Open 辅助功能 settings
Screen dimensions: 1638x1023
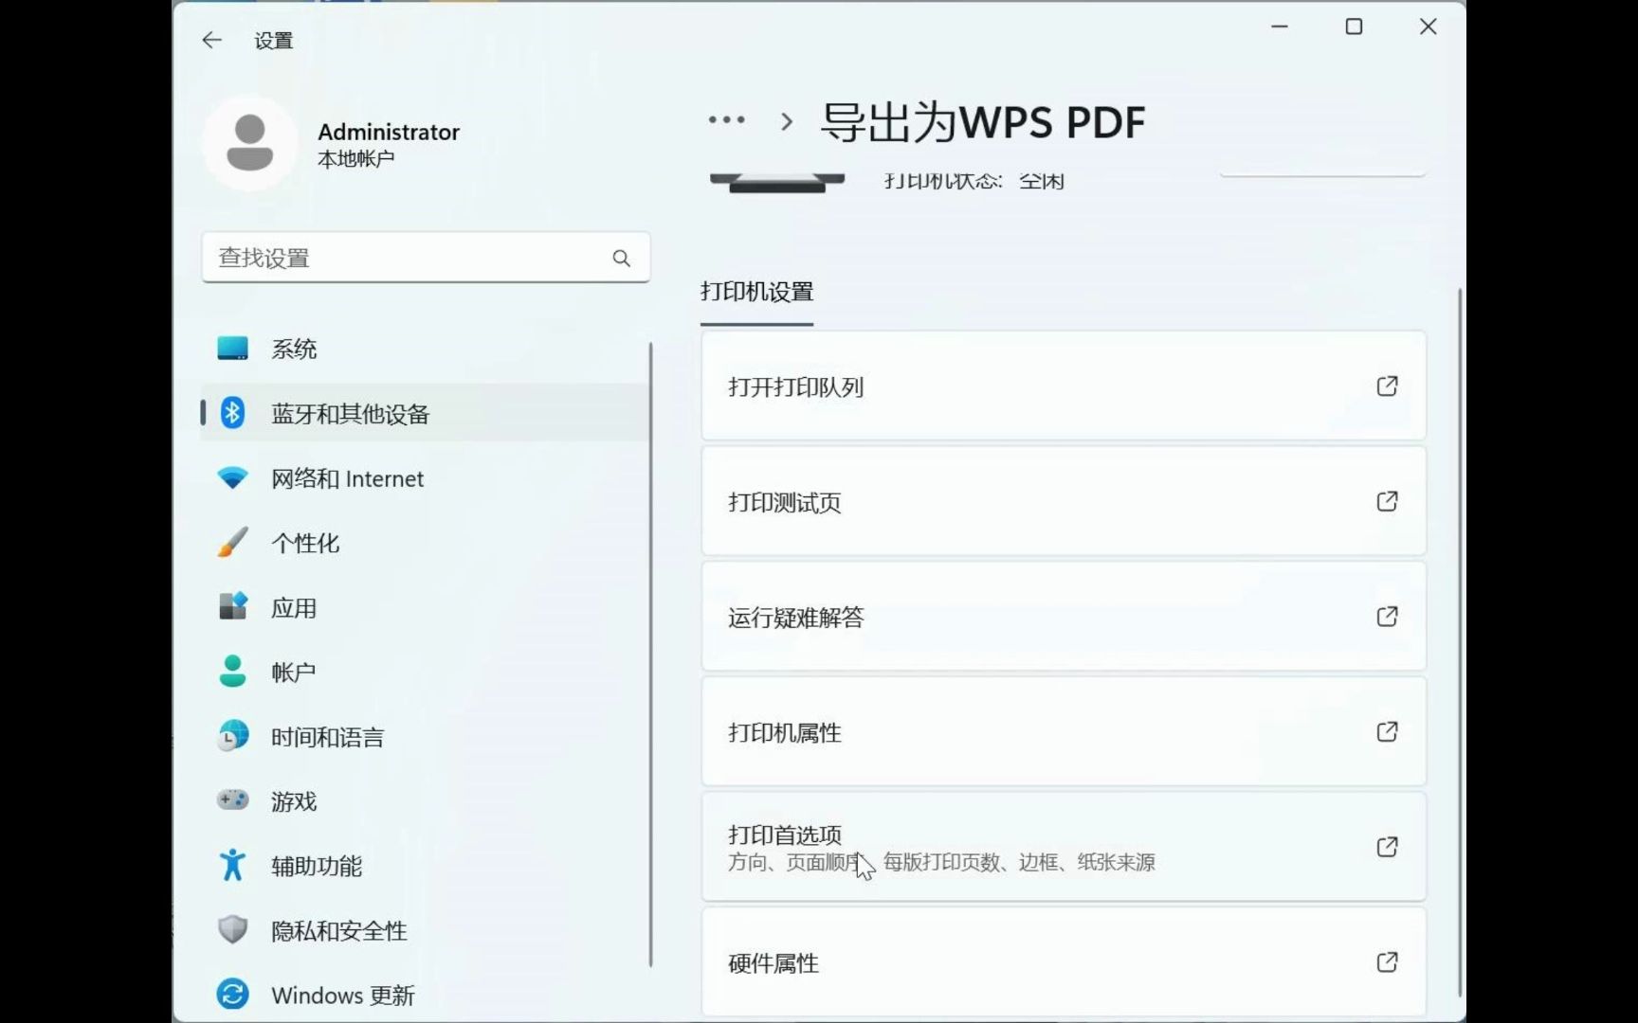pyautogui.click(x=426, y=866)
